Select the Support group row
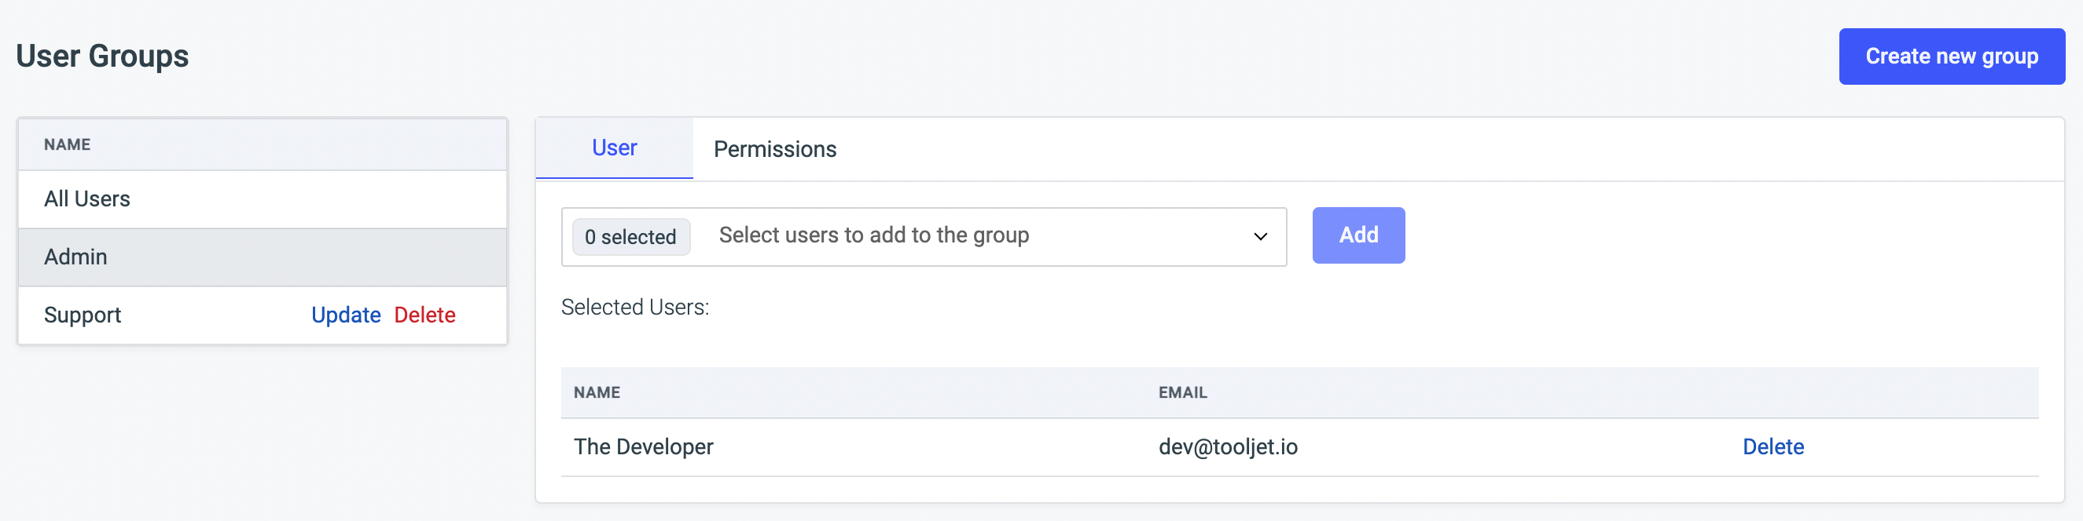Image resolution: width=2083 pixels, height=521 pixels. (83, 315)
